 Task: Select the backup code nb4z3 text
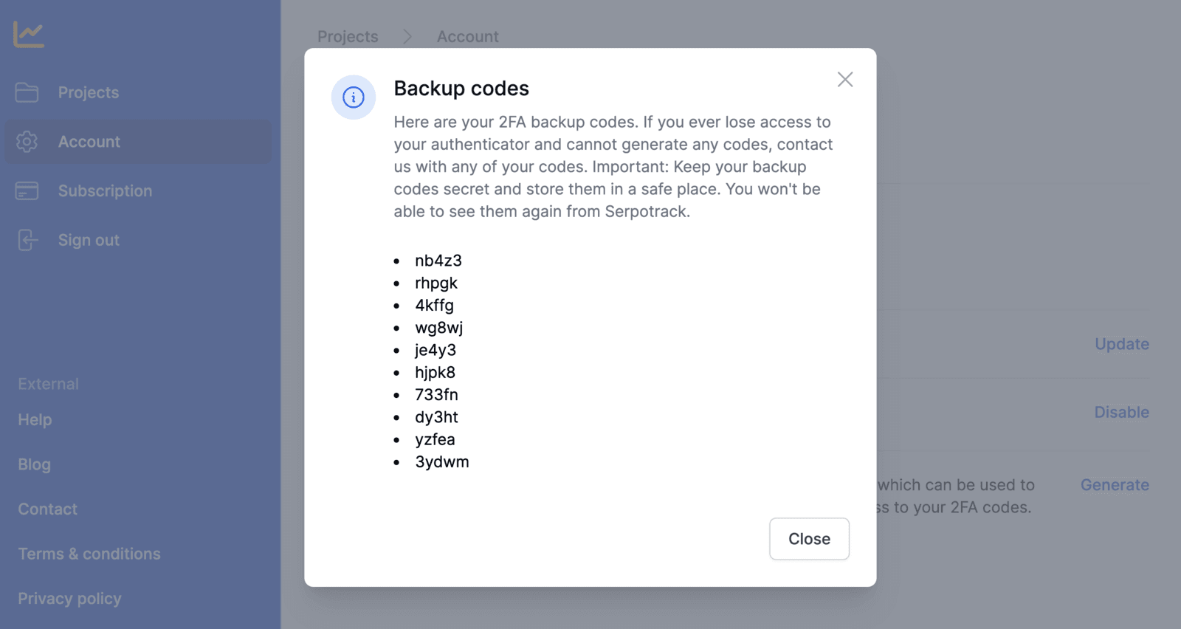coord(438,261)
